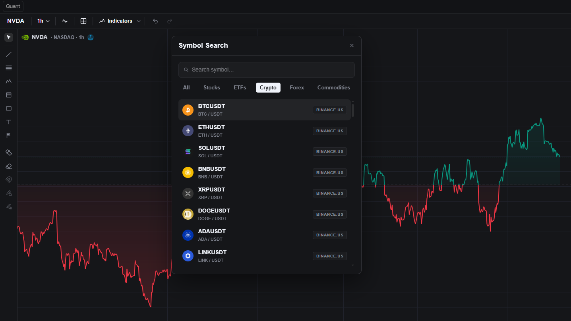This screenshot has width=571, height=321.
Task: Click the Bitcoin coin icon
Action: pos(188,110)
